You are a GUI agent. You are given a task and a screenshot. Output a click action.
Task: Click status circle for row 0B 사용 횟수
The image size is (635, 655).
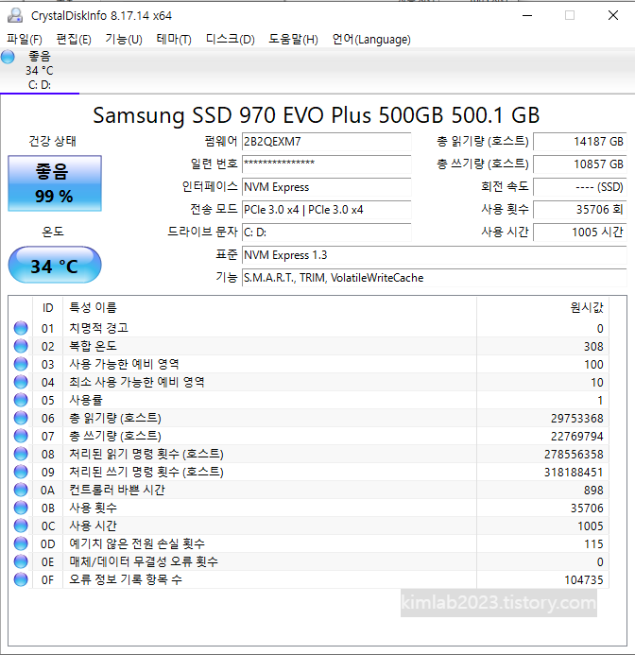click(21, 508)
